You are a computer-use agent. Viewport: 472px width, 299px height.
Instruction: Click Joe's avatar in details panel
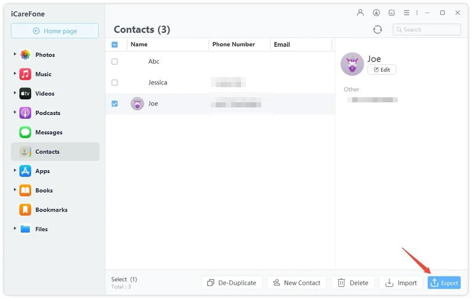click(352, 64)
